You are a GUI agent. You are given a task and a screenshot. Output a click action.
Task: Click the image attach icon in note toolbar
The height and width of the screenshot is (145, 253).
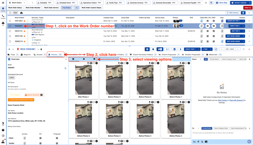pyautogui.click(x=206, y=142)
